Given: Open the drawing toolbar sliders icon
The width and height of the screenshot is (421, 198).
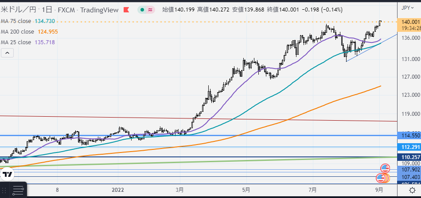Looking at the screenshot, I should pyautogui.click(x=18, y=190).
